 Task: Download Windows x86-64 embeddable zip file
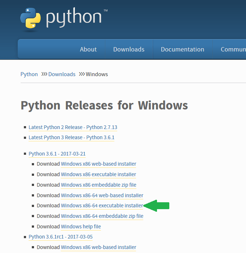tap(102, 216)
